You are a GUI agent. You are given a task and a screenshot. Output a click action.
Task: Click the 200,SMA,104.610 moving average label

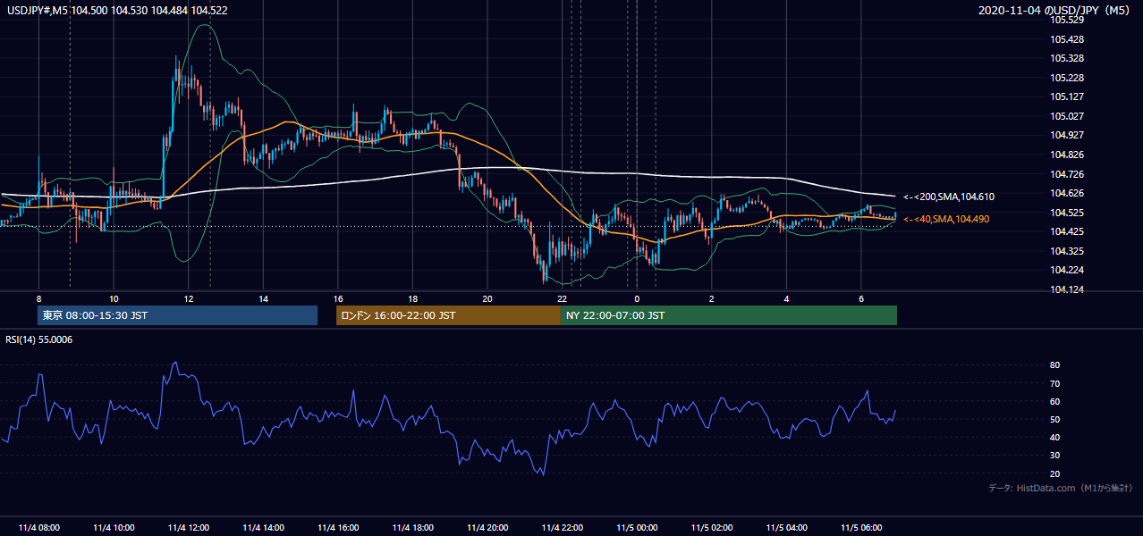tap(949, 197)
